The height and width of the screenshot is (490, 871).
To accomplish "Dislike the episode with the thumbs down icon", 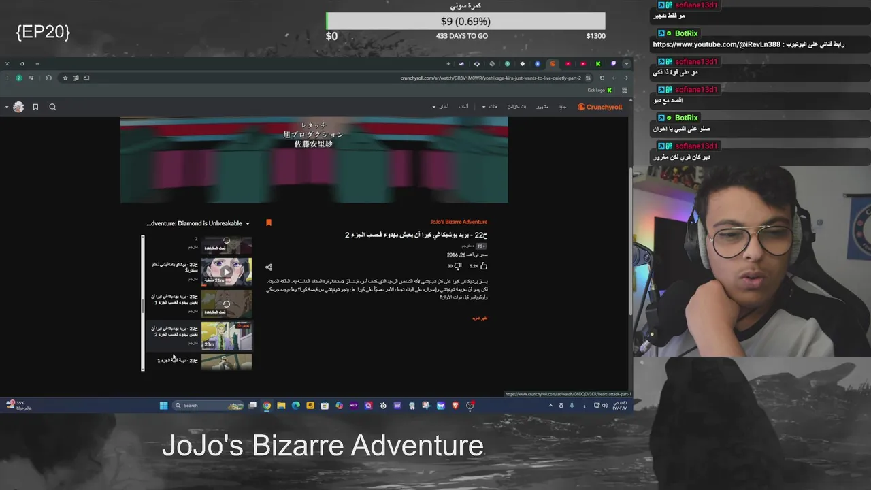I will pos(457,266).
